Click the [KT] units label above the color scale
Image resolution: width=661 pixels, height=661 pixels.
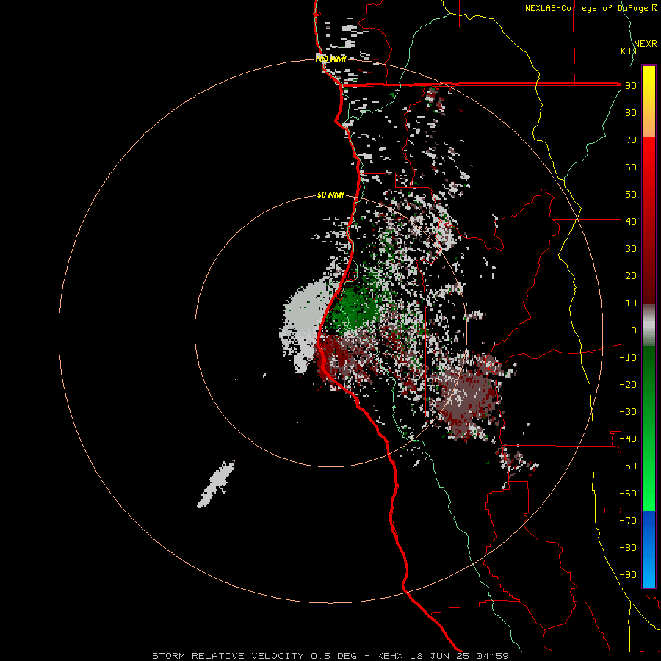click(x=626, y=51)
